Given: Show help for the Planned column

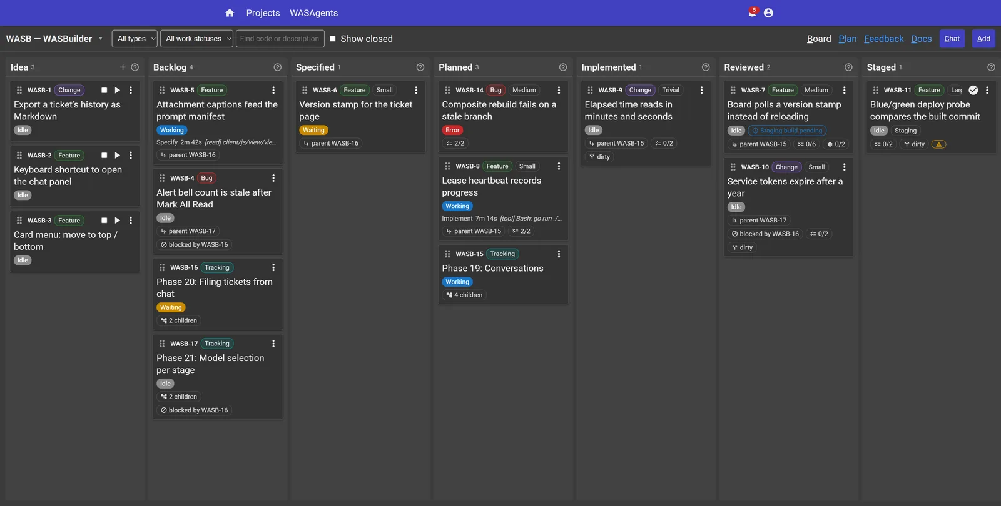Looking at the screenshot, I should [563, 67].
